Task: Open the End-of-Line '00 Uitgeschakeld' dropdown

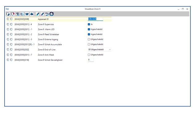Action: 100,49
